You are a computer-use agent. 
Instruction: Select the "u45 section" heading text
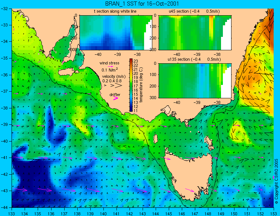tap(179, 12)
